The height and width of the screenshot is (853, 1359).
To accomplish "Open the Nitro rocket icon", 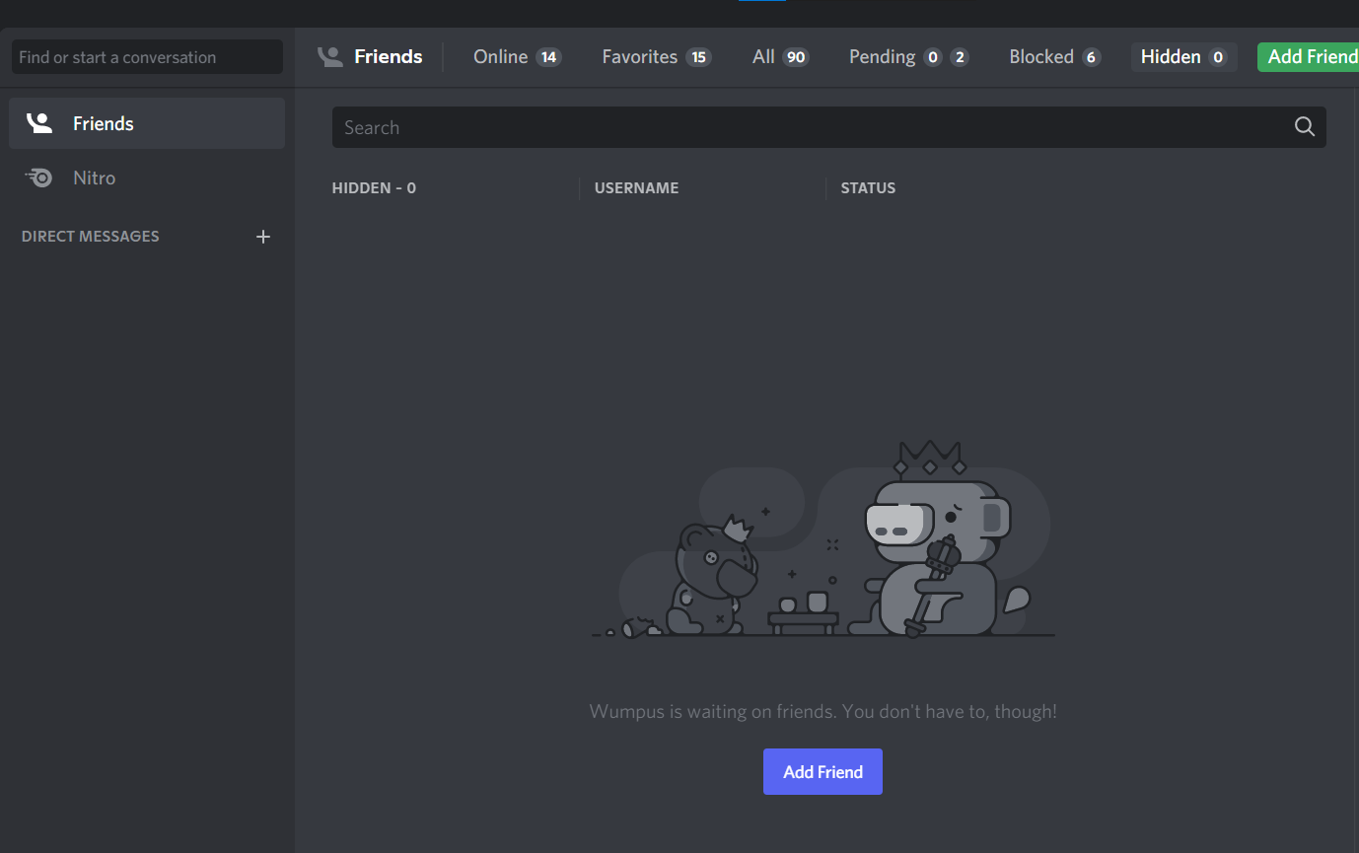I will tap(39, 178).
